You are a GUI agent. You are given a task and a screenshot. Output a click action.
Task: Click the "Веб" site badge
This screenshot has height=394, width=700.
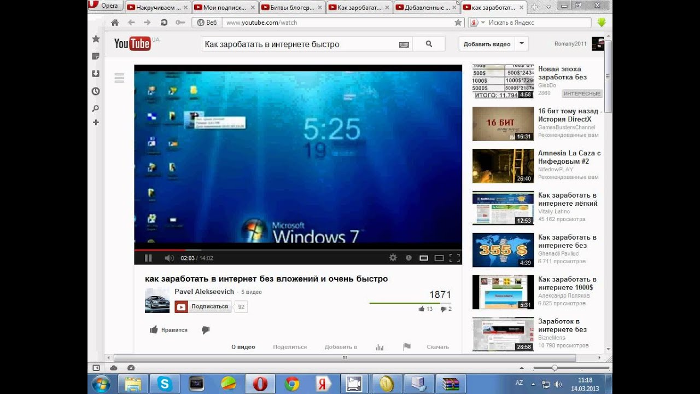tap(207, 22)
